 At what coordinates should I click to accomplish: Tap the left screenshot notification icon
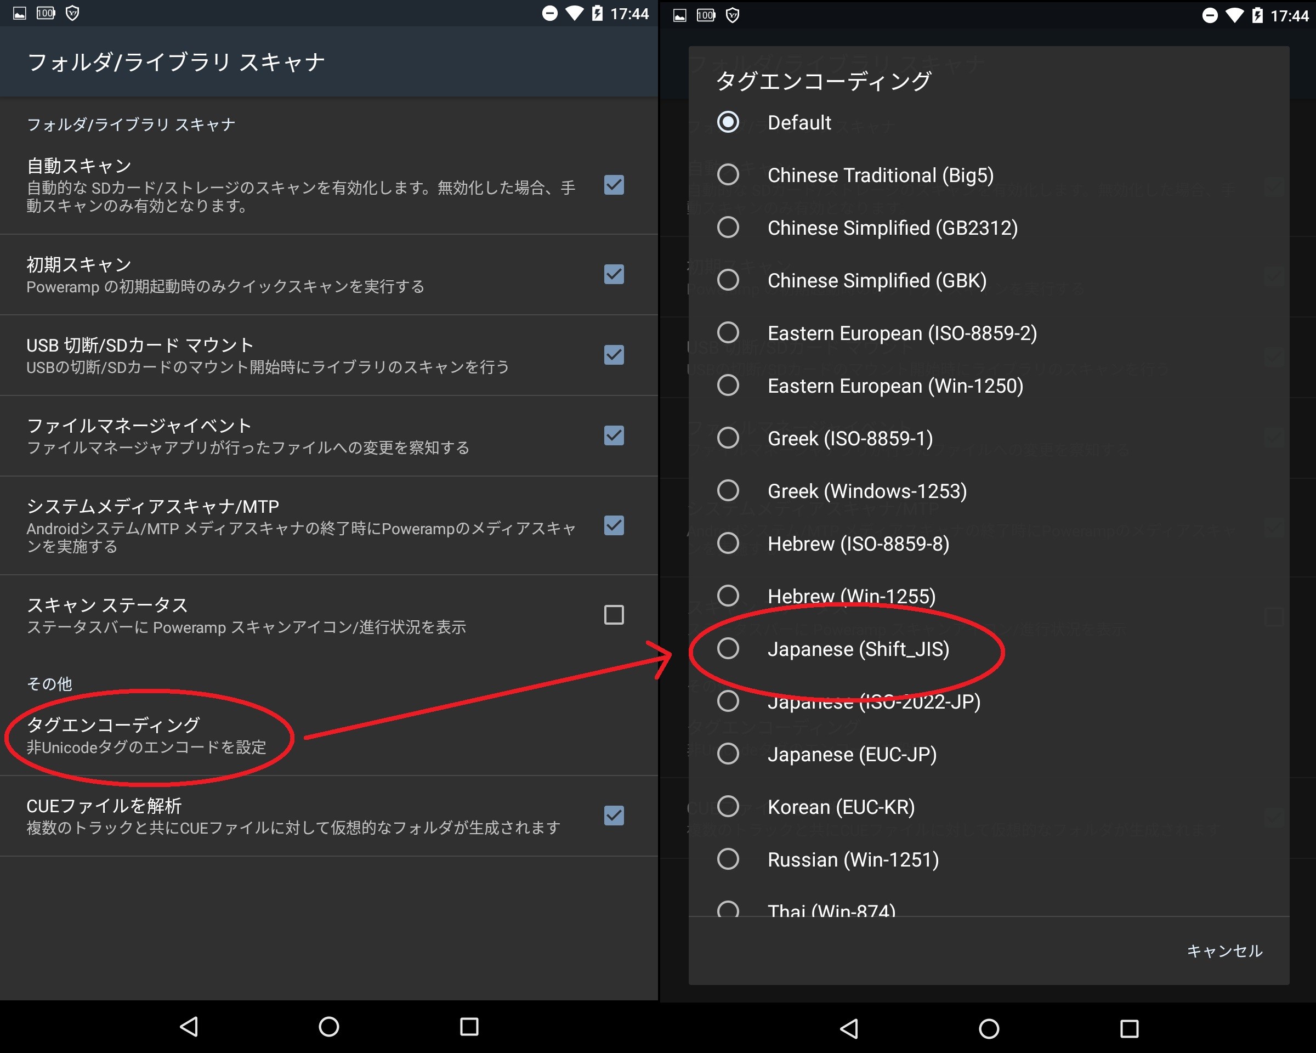coord(20,13)
